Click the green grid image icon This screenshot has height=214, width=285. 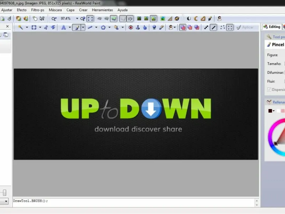pyautogui.click(x=146, y=19)
